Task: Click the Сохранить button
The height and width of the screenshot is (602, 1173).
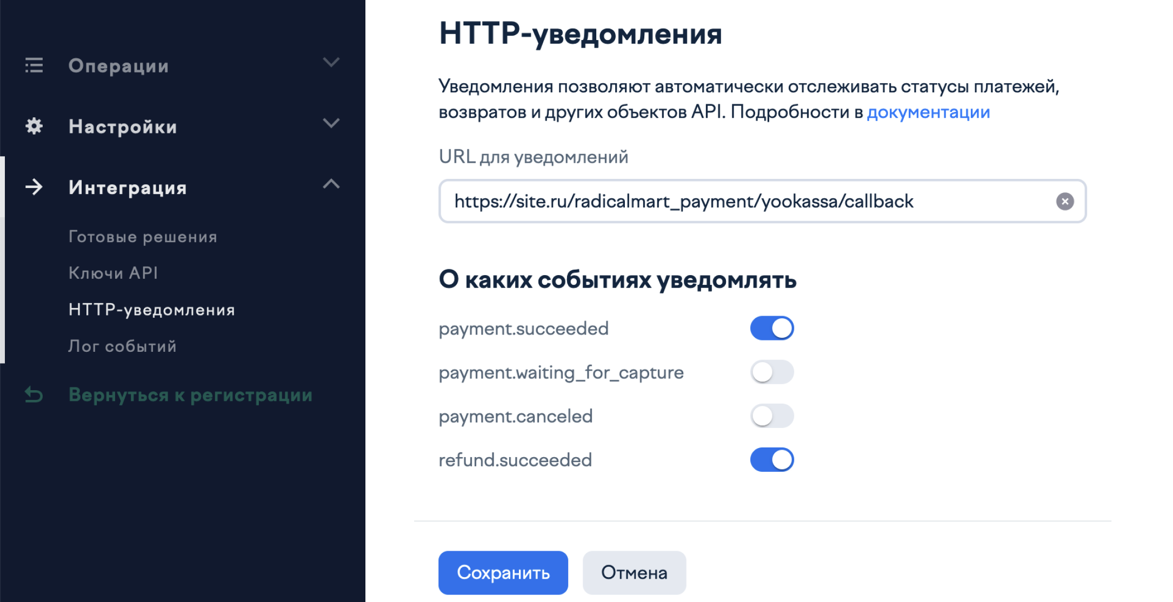Action: pos(503,573)
